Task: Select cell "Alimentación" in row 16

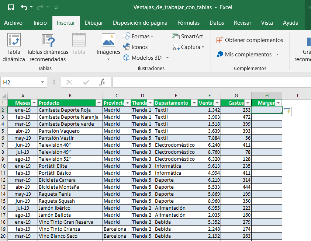Action: coord(176,208)
